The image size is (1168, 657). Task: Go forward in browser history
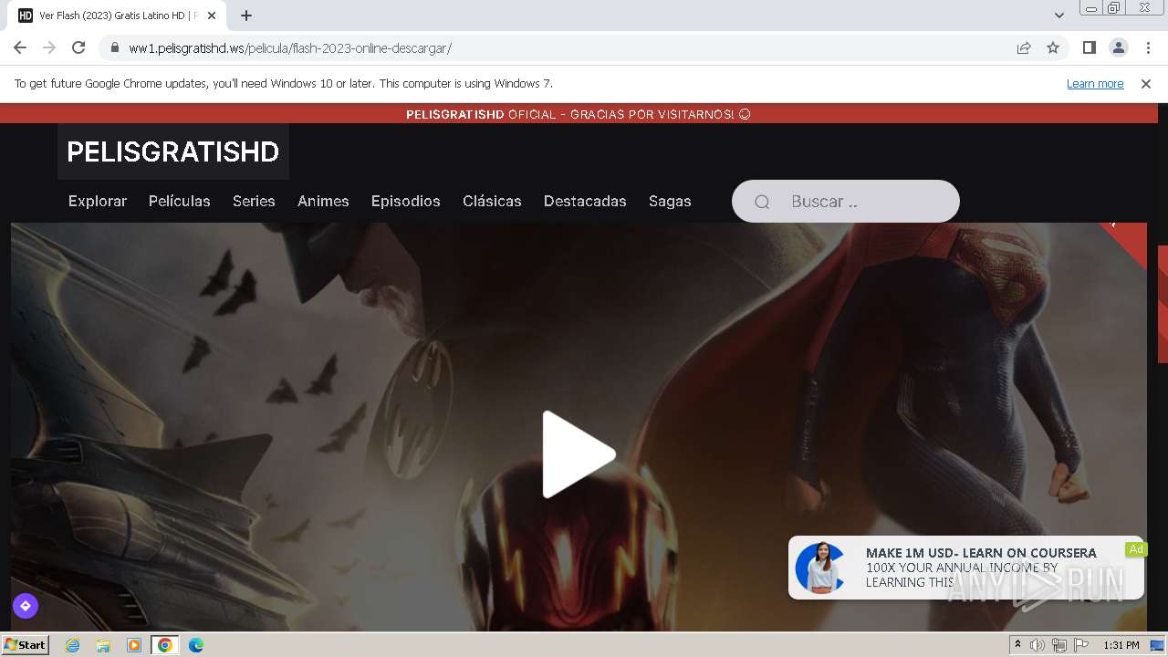coord(49,47)
